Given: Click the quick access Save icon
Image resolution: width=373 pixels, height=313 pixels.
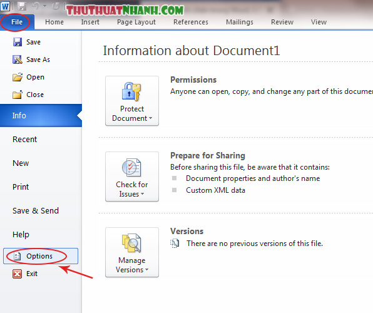Looking at the screenshot, I should (x=22, y=6).
